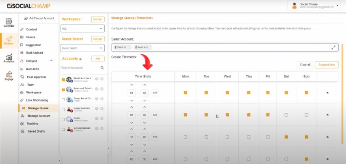Delete the 01:00 AM timeslot row
Image resolution: width=346 pixels, height=164 pixels.
(327, 93)
